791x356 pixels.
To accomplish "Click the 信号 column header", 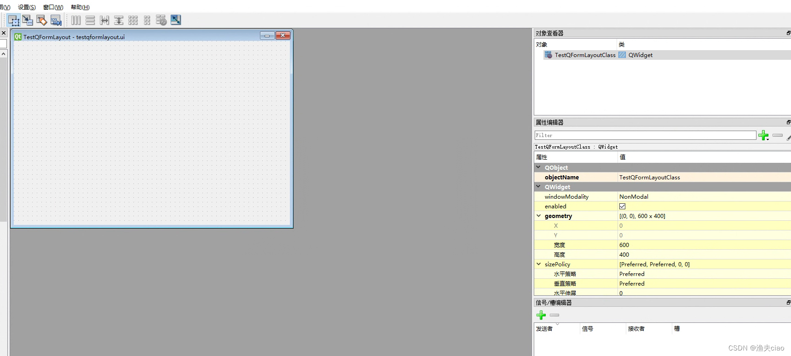I will click(603, 328).
